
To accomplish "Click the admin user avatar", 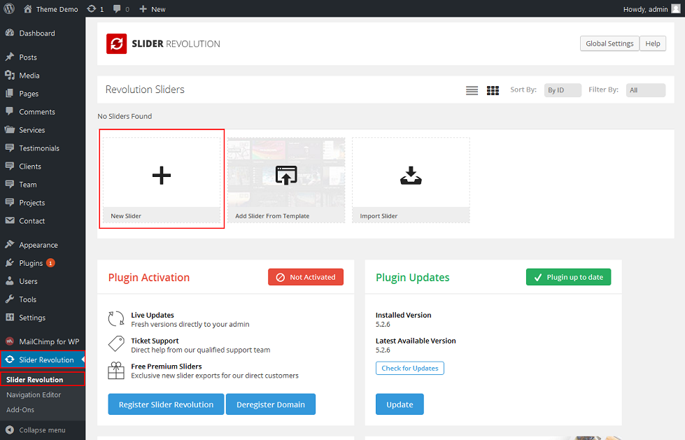I will (675, 9).
